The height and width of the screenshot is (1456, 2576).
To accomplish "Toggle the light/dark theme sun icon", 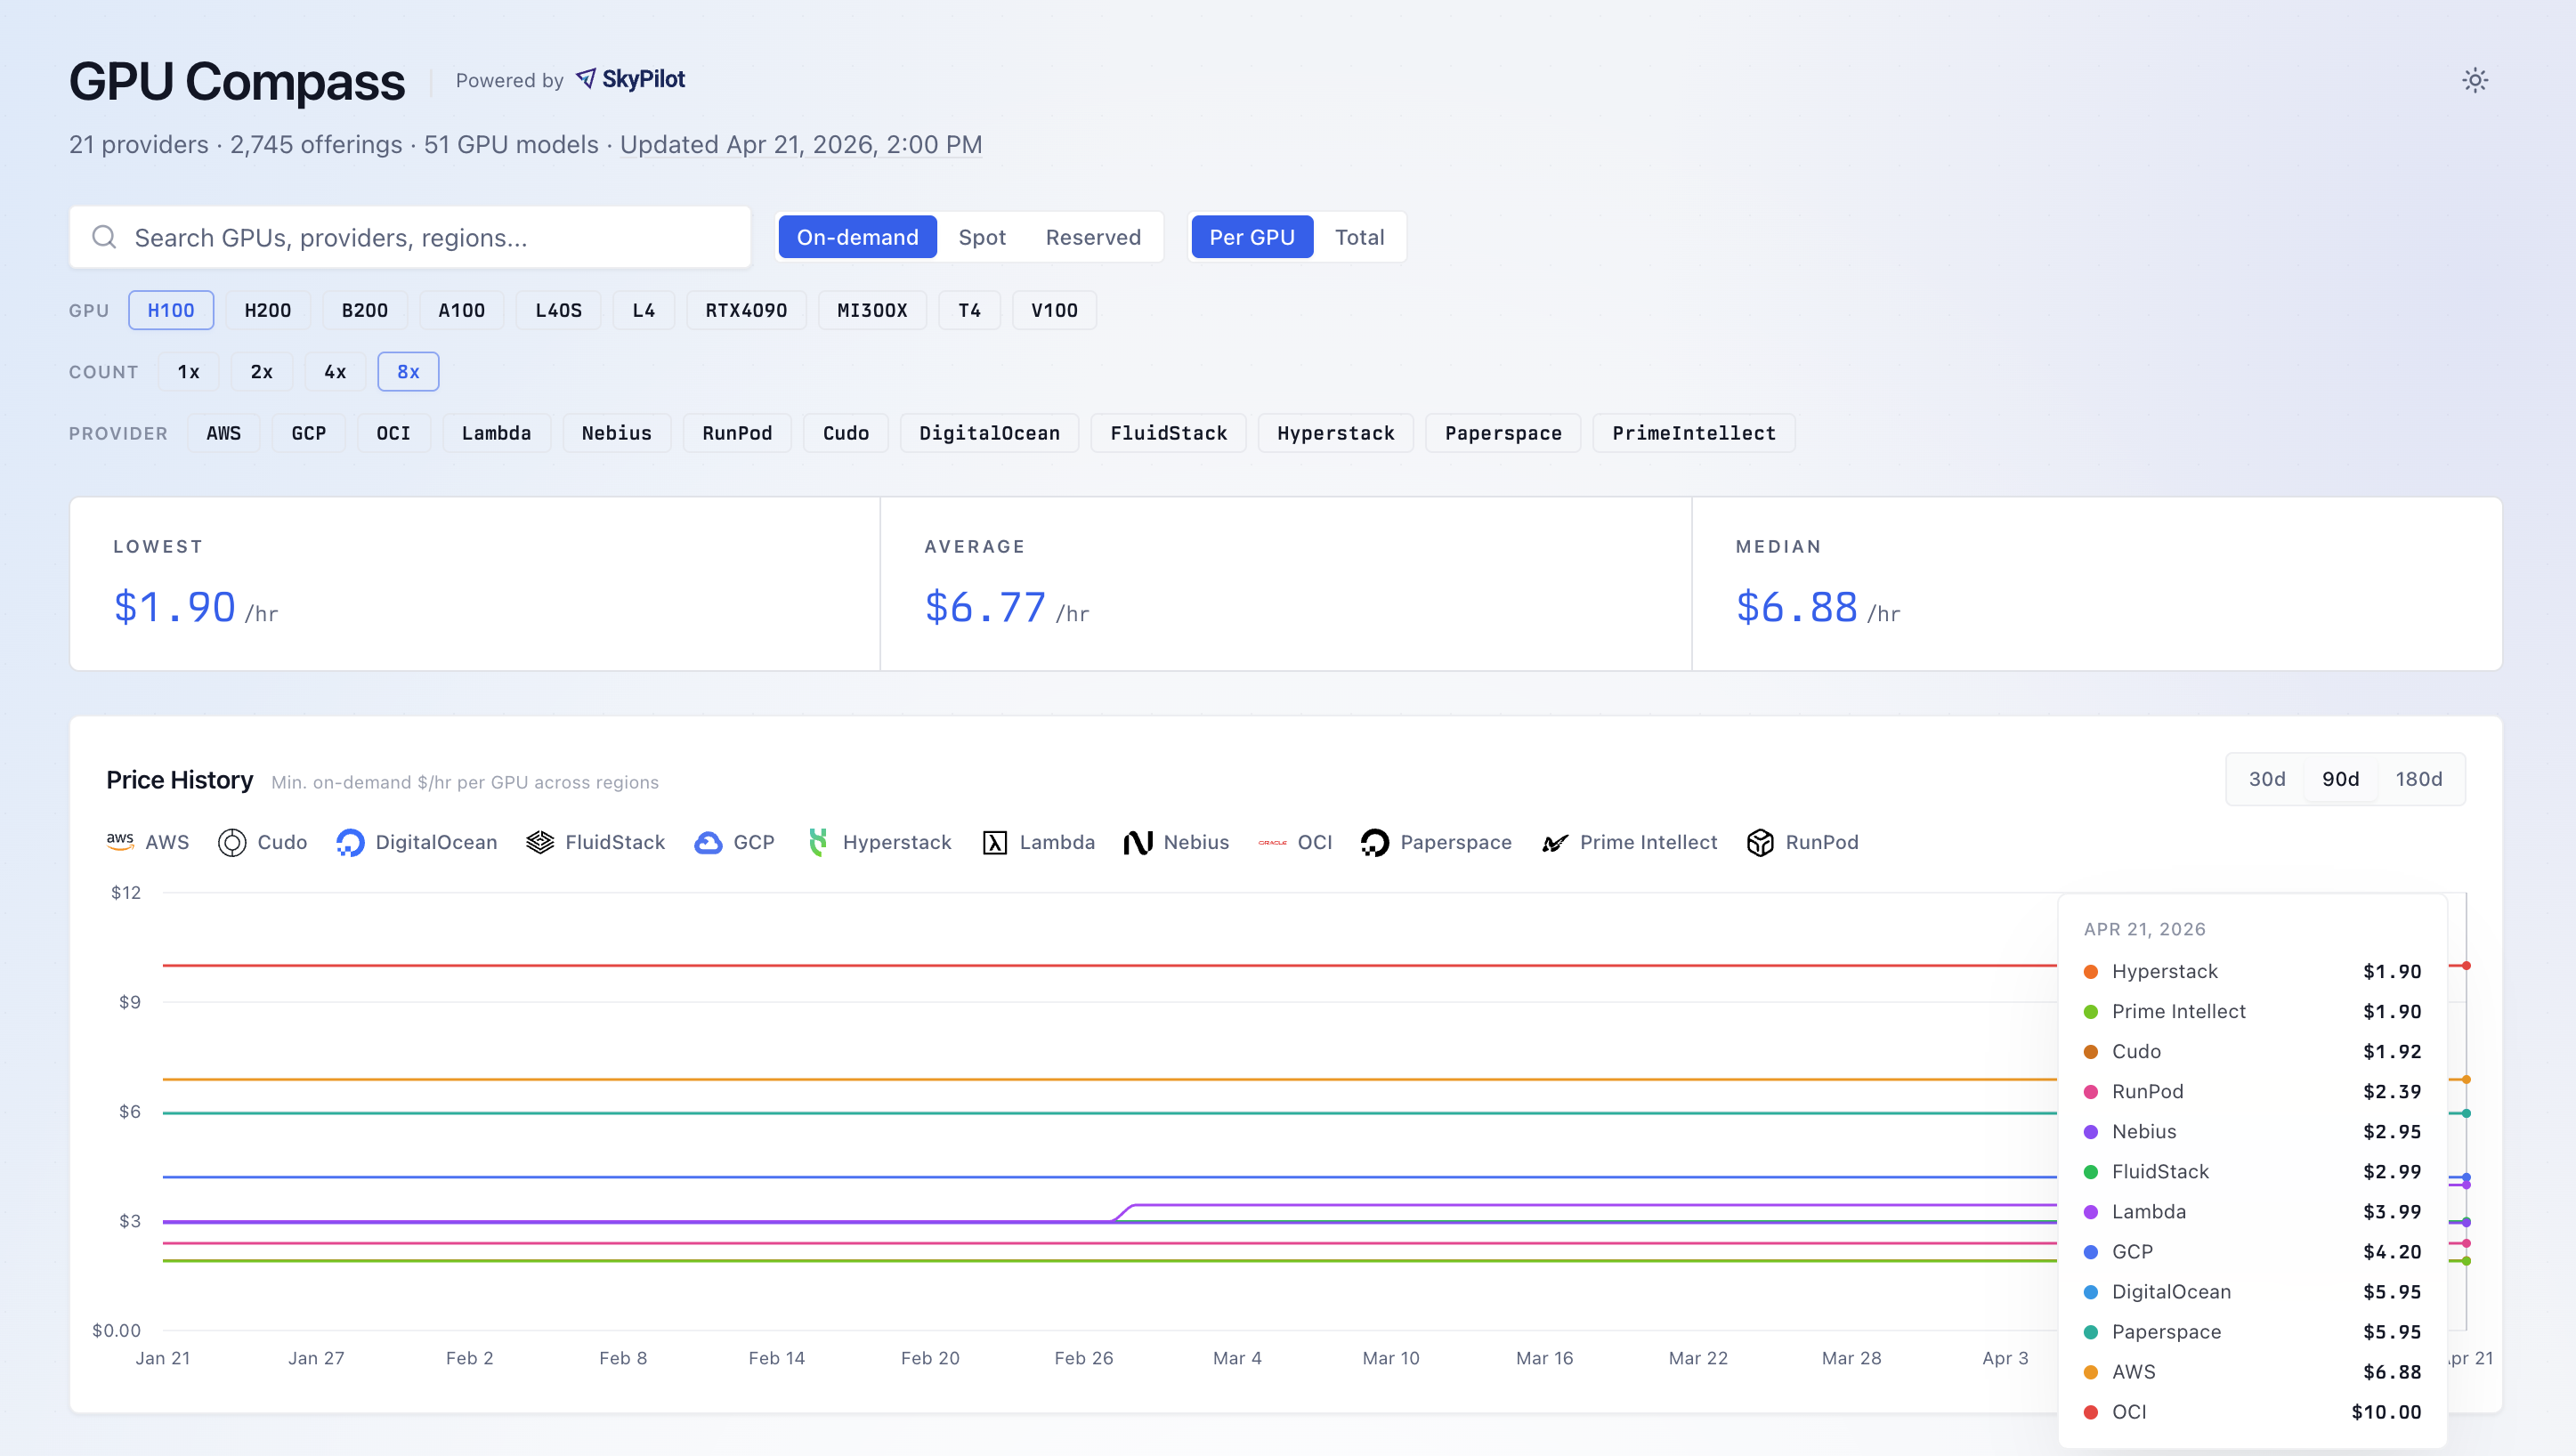I will 2474,80.
